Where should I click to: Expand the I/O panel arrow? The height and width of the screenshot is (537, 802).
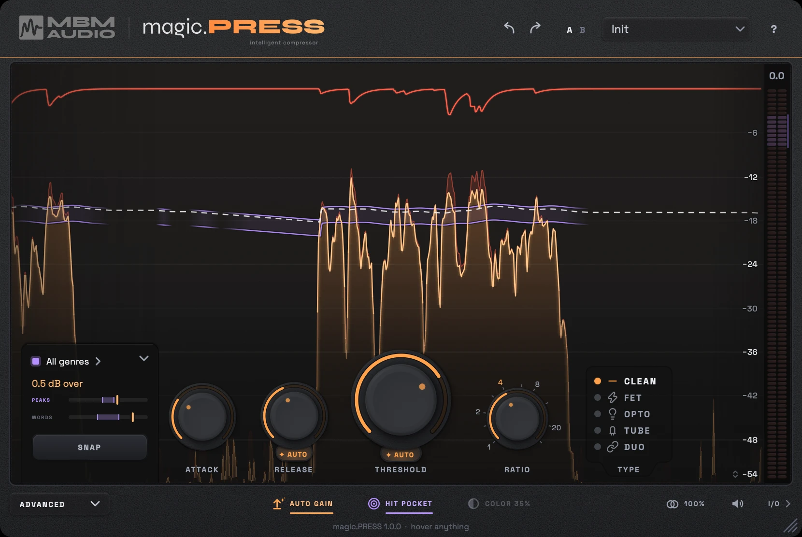[x=788, y=504]
